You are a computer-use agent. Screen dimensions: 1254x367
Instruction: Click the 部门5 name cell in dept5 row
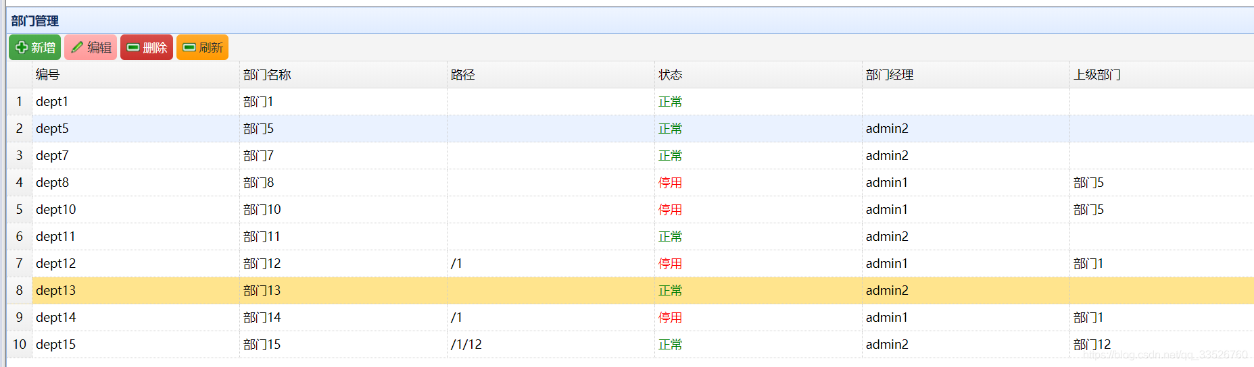coord(343,128)
